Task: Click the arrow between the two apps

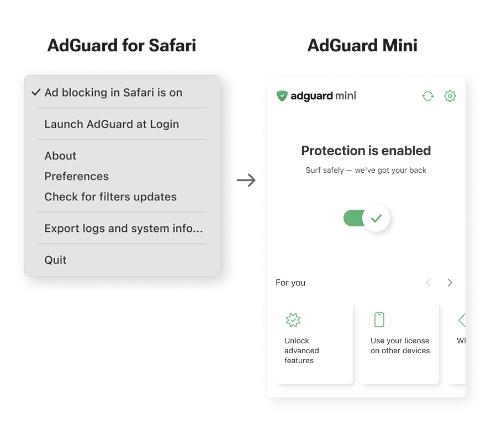Action: [x=246, y=180]
